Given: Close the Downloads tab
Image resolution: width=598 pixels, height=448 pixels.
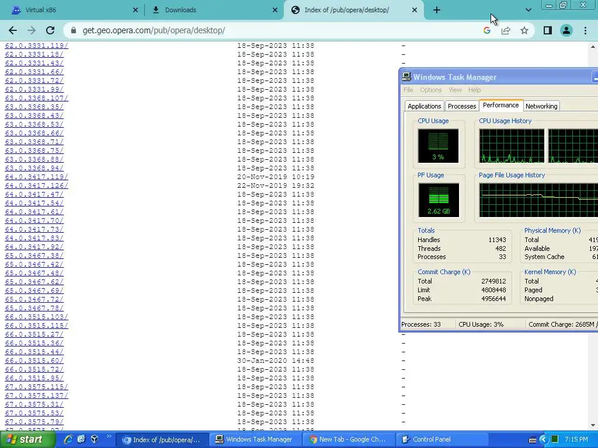Looking at the screenshot, I should (275, 10).
